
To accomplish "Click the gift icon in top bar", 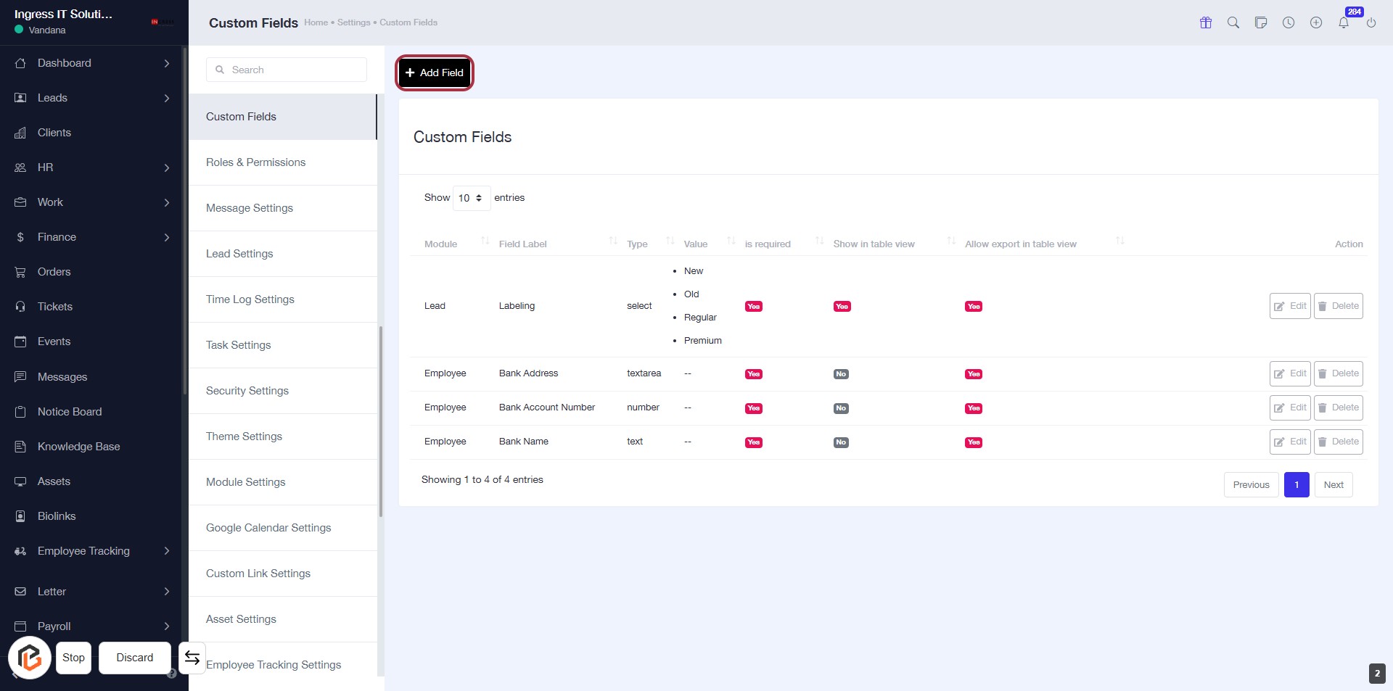I will pyautogui.click(x=1206, y=22).
